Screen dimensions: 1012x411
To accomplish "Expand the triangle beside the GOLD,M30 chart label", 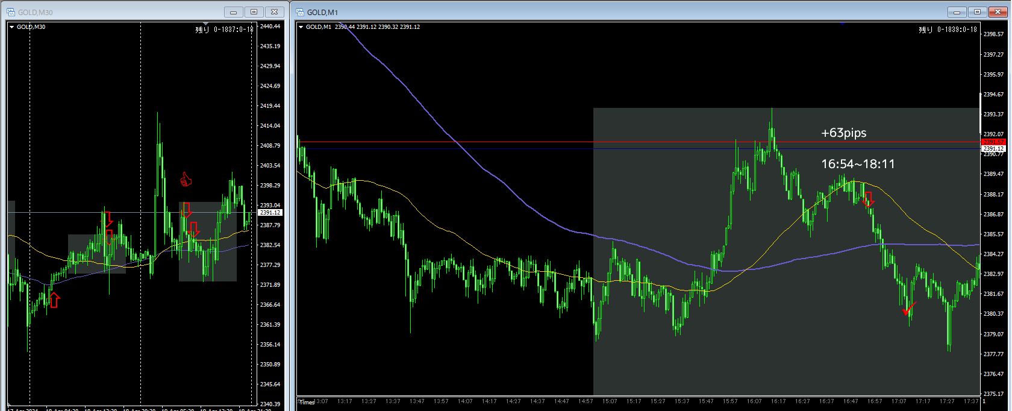I will coord(12,27).
